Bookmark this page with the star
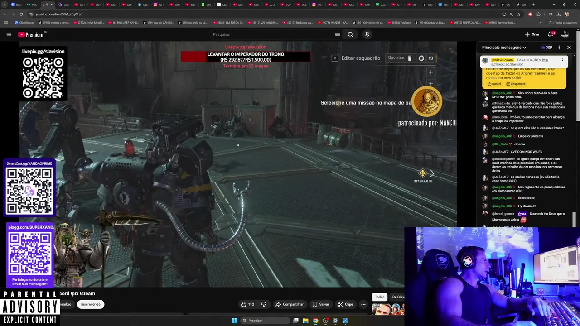 (x=519, y=14)
